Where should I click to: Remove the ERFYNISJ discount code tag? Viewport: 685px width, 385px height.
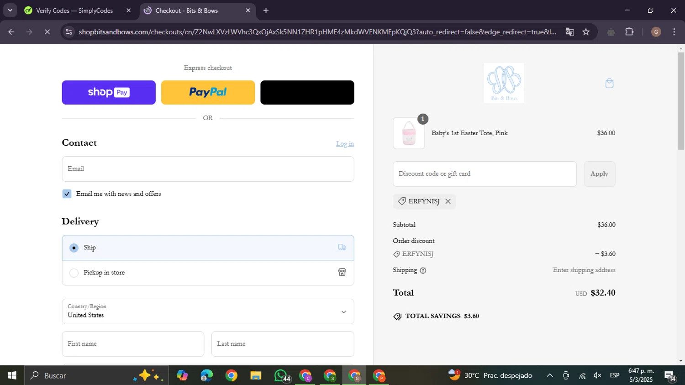(x=448, y=201)
